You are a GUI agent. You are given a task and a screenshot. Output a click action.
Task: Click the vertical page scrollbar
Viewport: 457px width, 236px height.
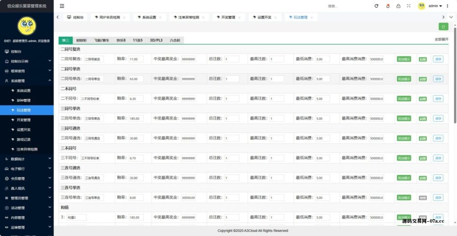455,76
